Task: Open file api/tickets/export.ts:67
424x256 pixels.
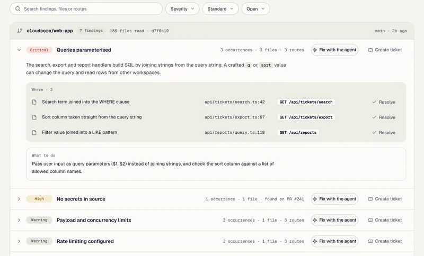Action: [x=235, y=117]
